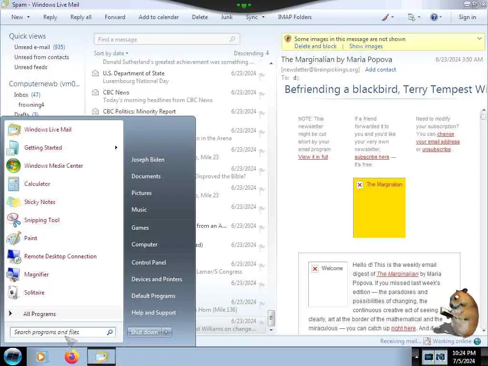The height and width of the screenshot is (366, 488).
Task: Click the Find a message search field
Action: tap(167, 39)
